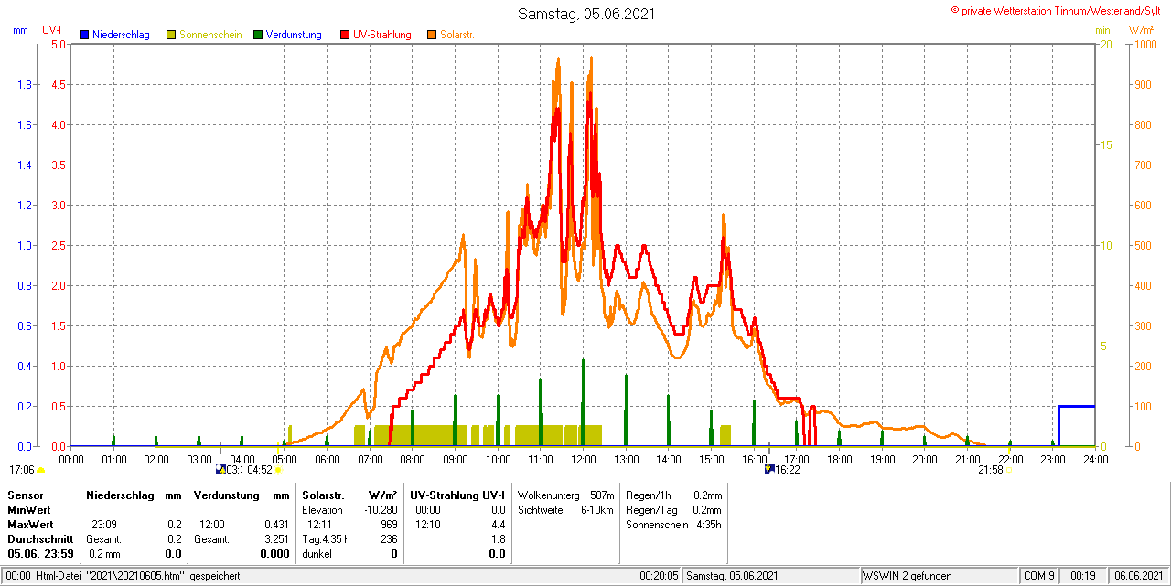Click the Verdunstung column header in table
Image resolution: width=1171 pixels, height=586 pixels.
(x=225, y=495)
